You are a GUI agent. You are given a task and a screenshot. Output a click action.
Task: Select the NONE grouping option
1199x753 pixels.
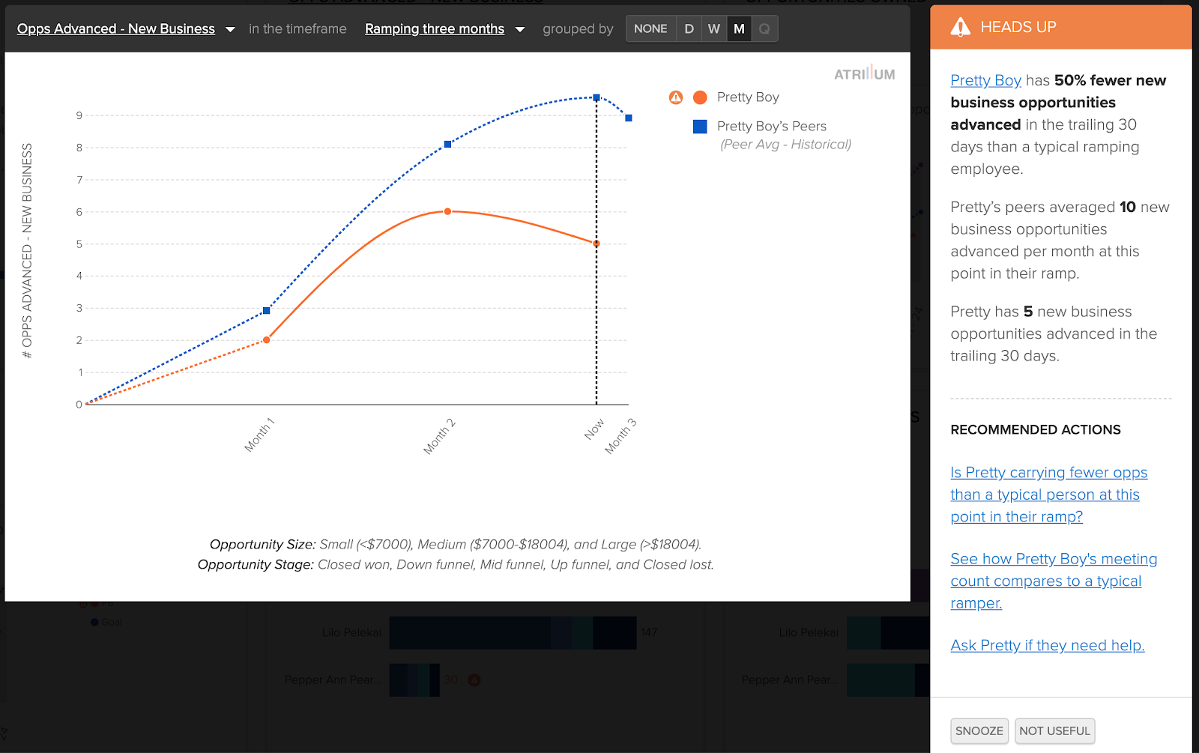(x=650, y=28)
